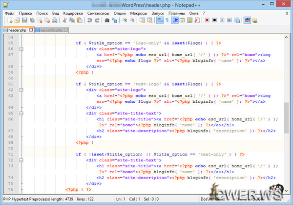Image resolution: width=293 pixels, height=205 pixels.
Task: Collapse the code fold at line 56
Action: 21,49
